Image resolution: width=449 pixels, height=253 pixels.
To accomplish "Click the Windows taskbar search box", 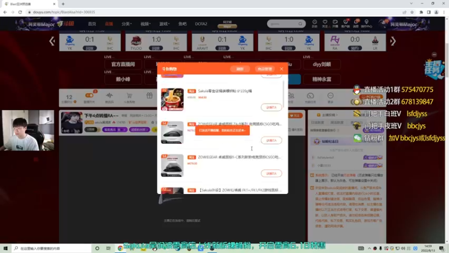I will point(52,248).
